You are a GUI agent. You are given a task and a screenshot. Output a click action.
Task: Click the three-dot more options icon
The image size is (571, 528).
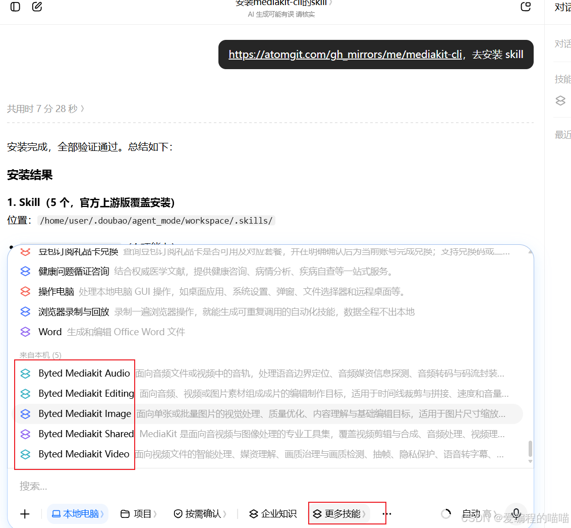[387, 514]
